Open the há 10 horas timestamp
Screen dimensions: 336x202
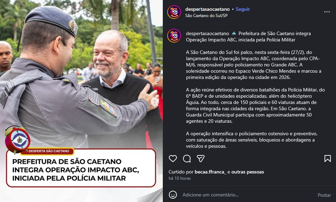pos(179,178)
